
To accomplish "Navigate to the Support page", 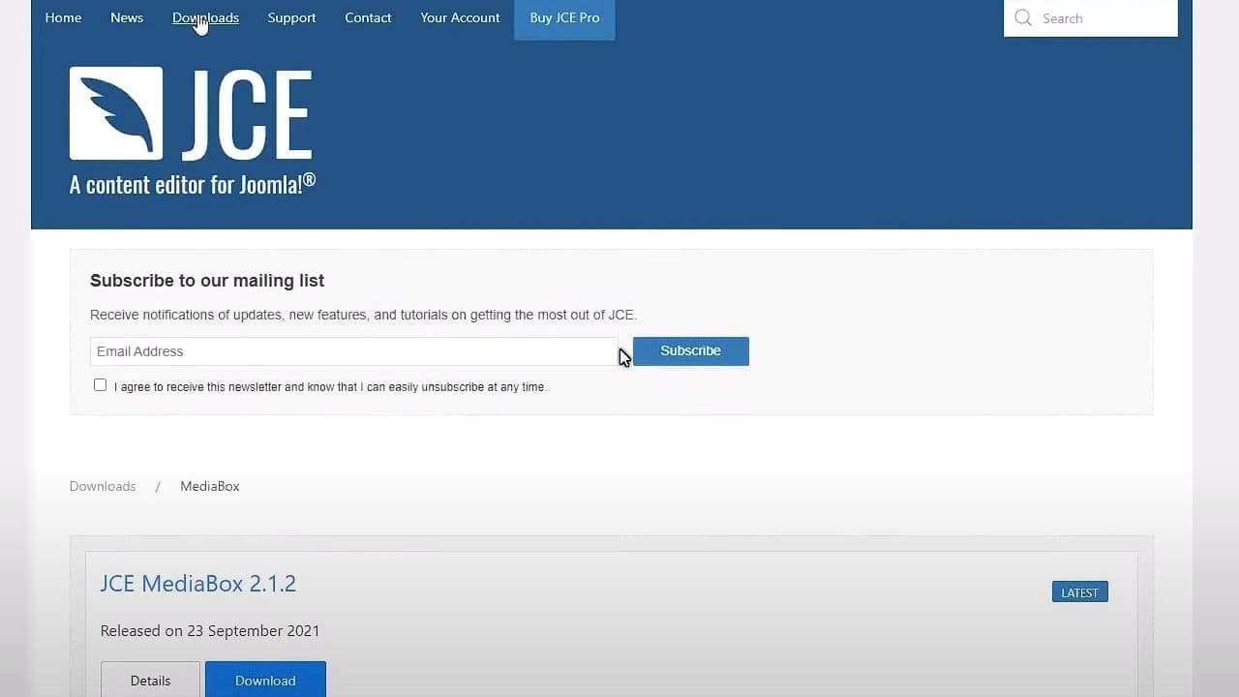I will click(x=291, y=17).
